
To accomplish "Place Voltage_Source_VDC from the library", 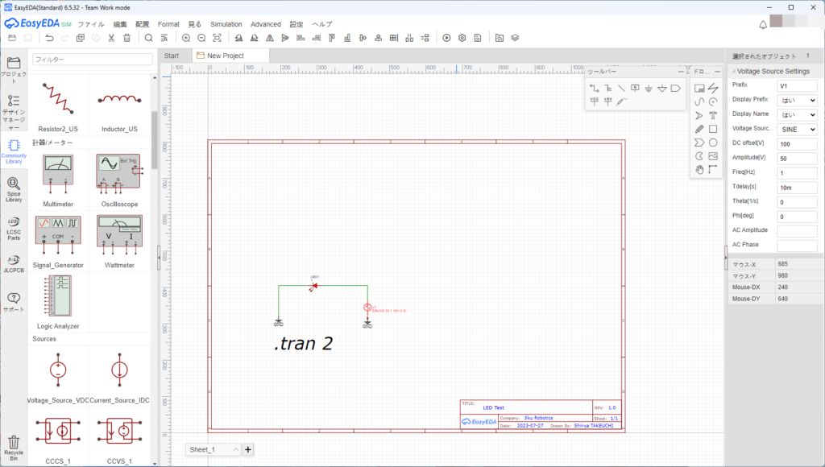I will pyautogui.click(x=58, y=375).
